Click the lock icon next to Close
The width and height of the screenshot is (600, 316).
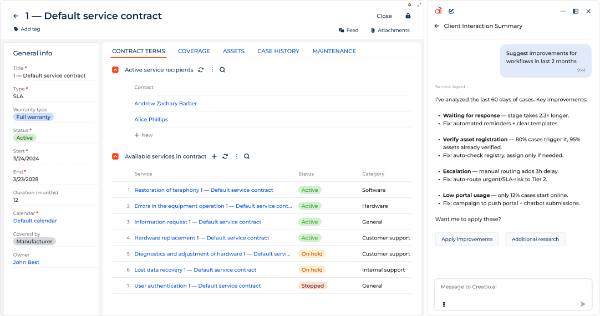pyautogui.click(x=408, y=16)
